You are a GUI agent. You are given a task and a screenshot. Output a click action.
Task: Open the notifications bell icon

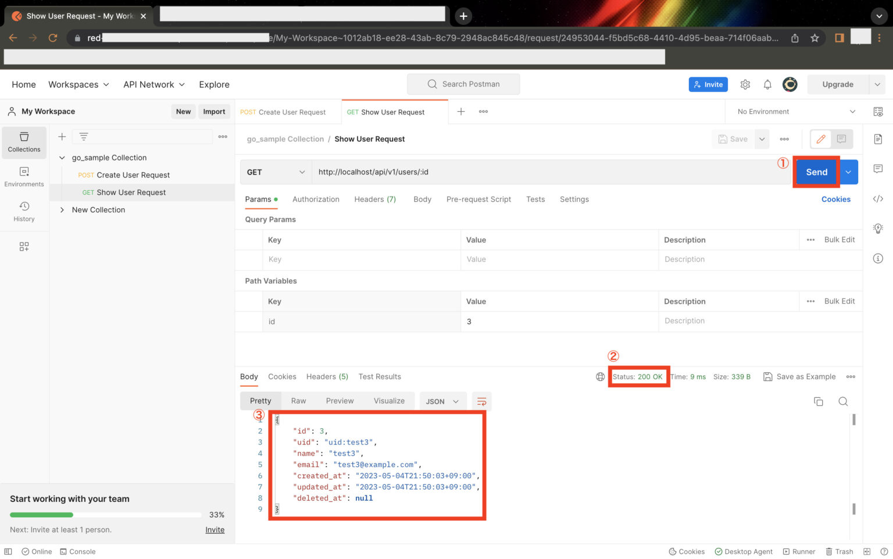click(x=767, y=85)
